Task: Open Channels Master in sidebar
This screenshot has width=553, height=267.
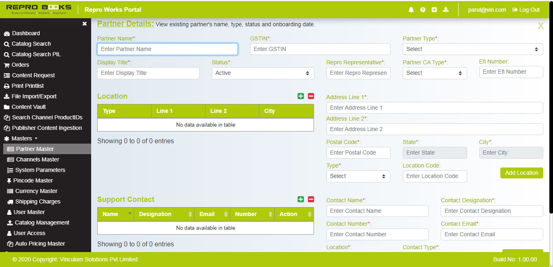Action: (x=37, y=159)
